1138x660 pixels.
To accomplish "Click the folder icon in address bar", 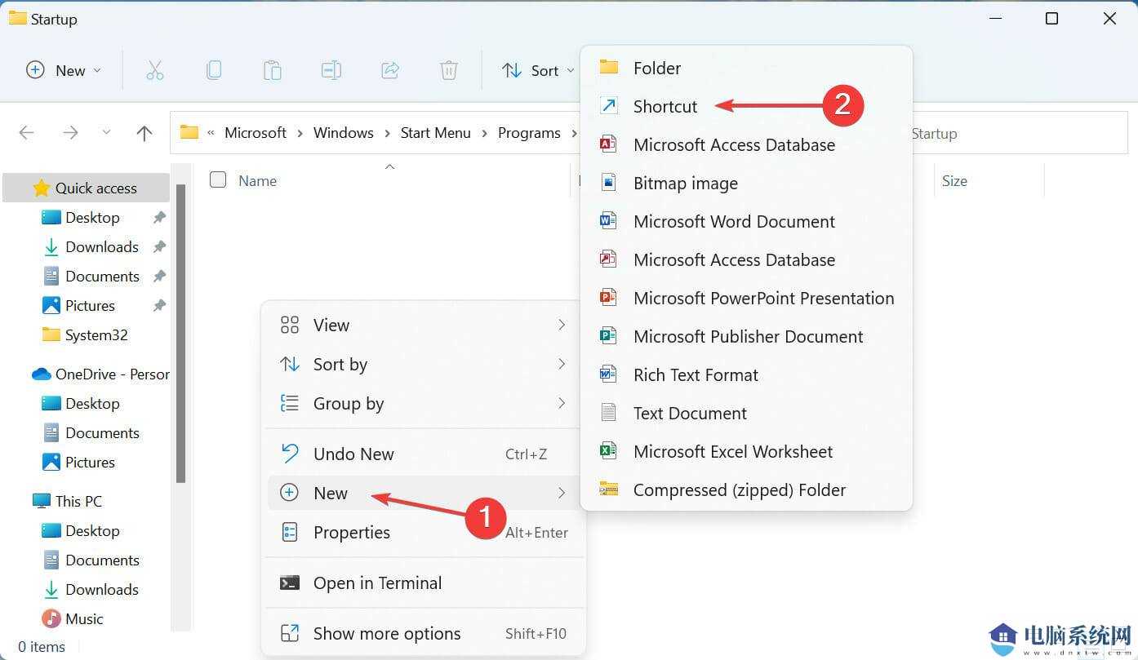I will point(189,132).
